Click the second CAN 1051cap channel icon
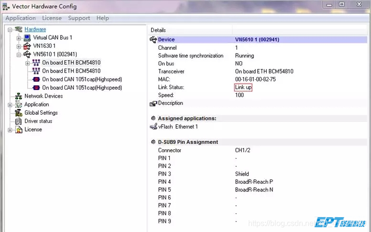Image resolution: width=371 pixels, height=232 pixels. coord(36,88)
